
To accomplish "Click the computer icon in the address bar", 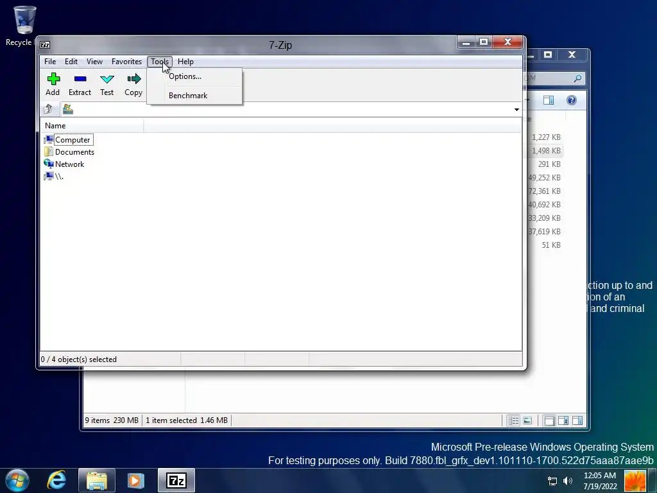I will coord(68,109).
